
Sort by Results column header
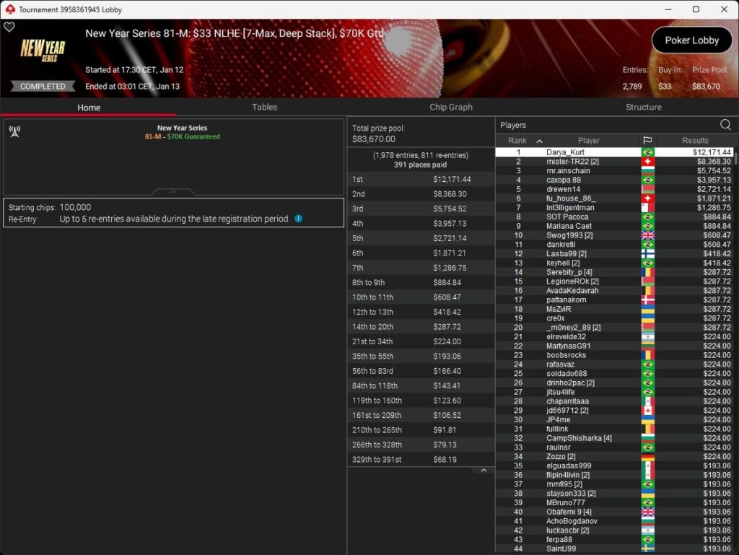tap(695, 141)
